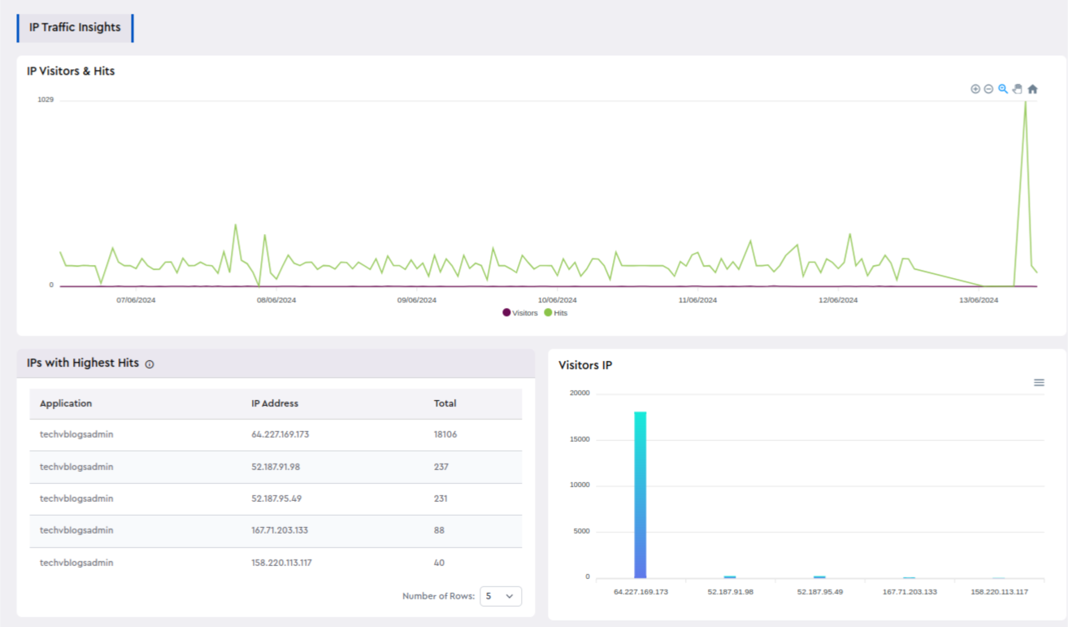1068x627 pixels.
Task: Activate the selection zoom magnifier tool
Action: pyautogui.click(x=1003, y=89)
